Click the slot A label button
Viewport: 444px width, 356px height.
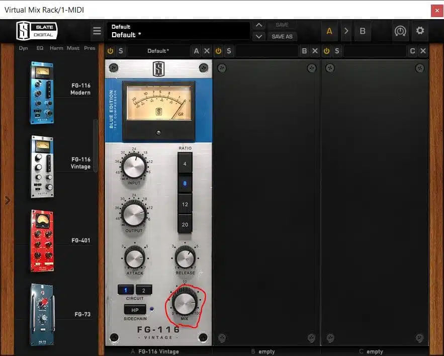(x=196, y=51)
